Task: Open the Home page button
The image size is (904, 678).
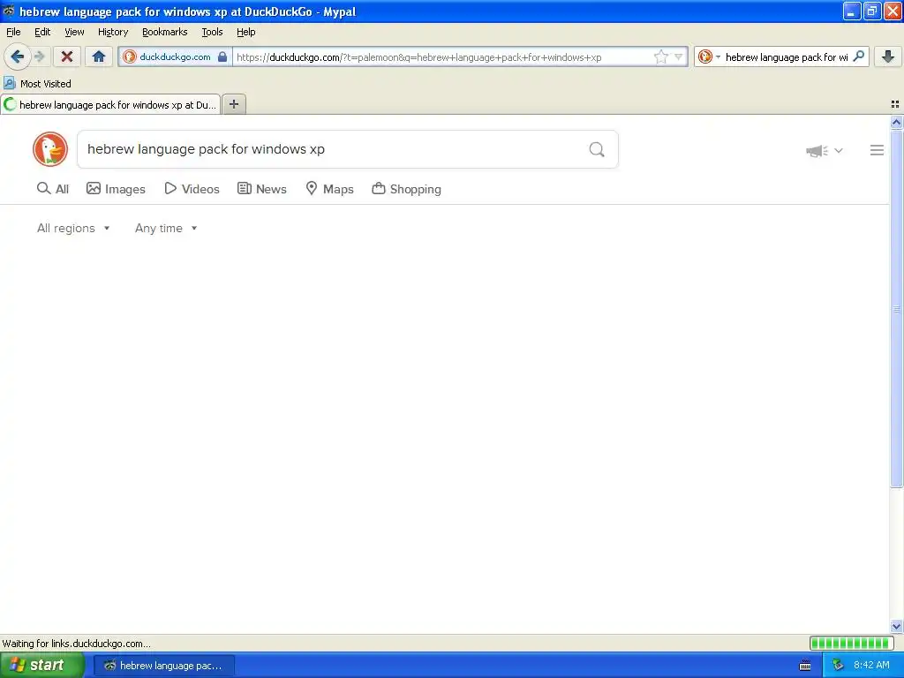Action: coord(99,56)
